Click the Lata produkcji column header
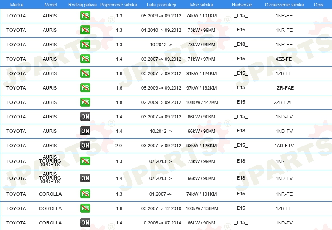The width and height of the screenshot is (332, 230). (161, 5)
